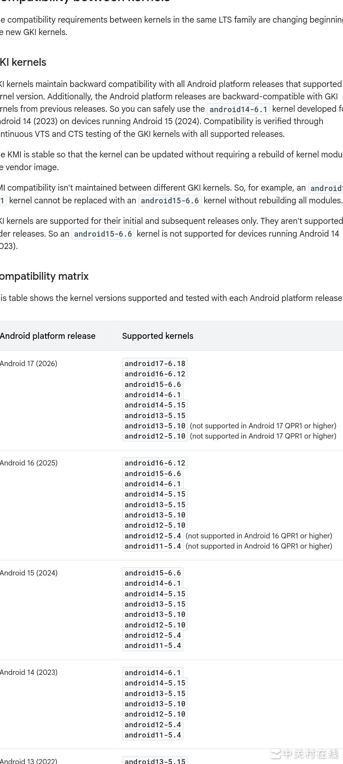
Task: Select the Android 16 (2025) row label
Action: (29, 463)
